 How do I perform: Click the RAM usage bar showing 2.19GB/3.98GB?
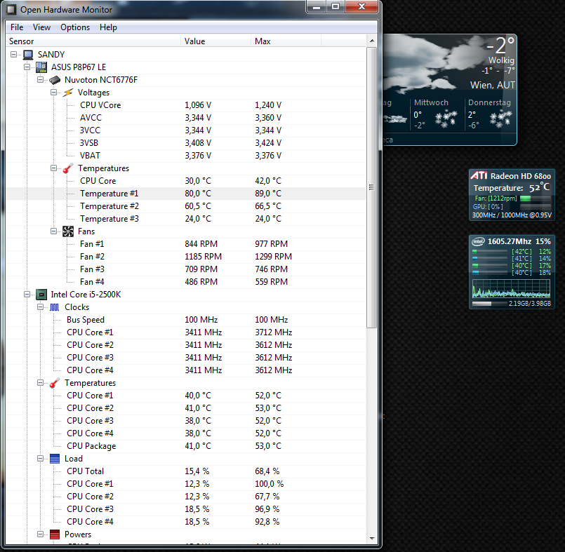point(489,304)
